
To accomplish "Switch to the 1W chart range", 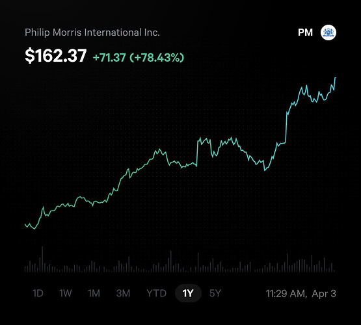I will click(66, 293).
